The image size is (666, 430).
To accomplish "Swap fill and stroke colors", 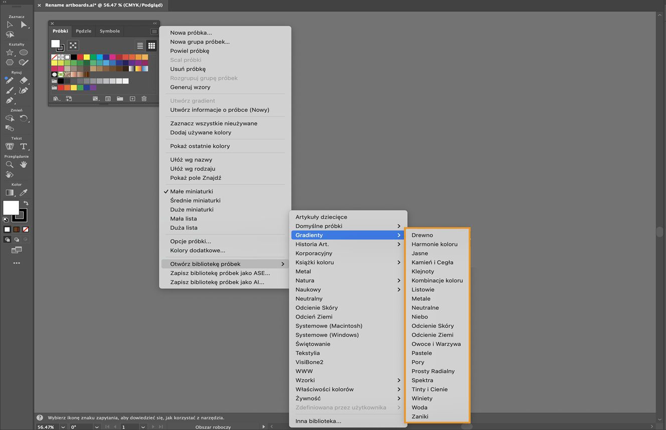I will coord(26,203).
